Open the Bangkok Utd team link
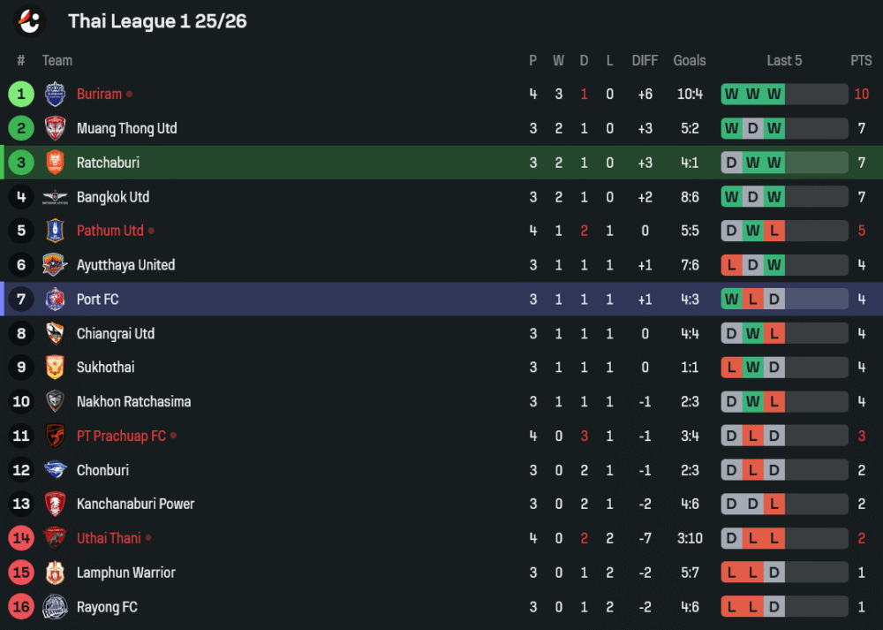 (113, 197)
